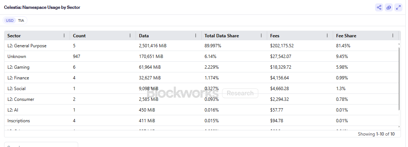The width and height of the screenshot is (408, 147).
Task: Open Total Data Share column menu
Action: tap(261, 36)
